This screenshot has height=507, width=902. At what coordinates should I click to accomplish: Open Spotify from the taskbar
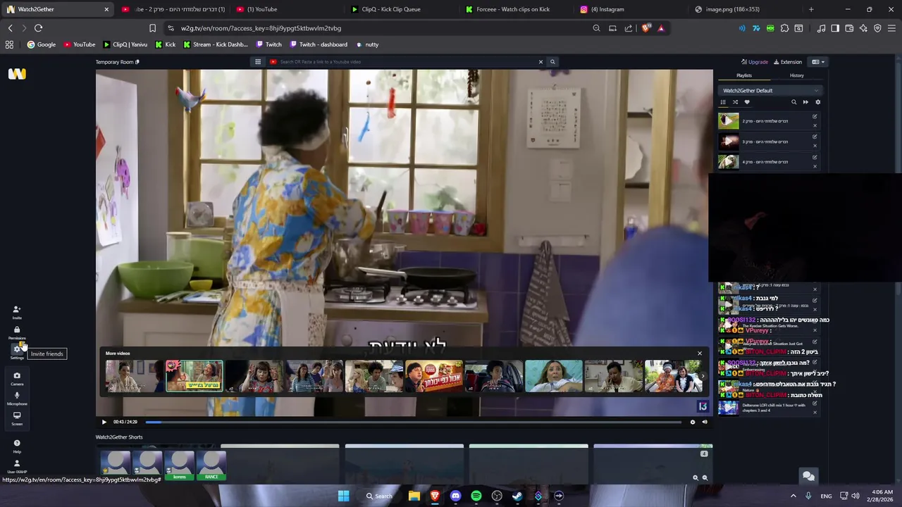pos(476,496)
